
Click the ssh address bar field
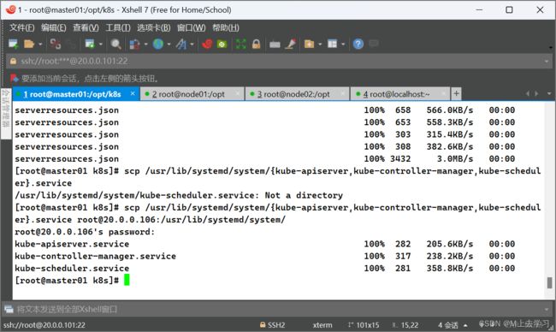pos(278,61)
